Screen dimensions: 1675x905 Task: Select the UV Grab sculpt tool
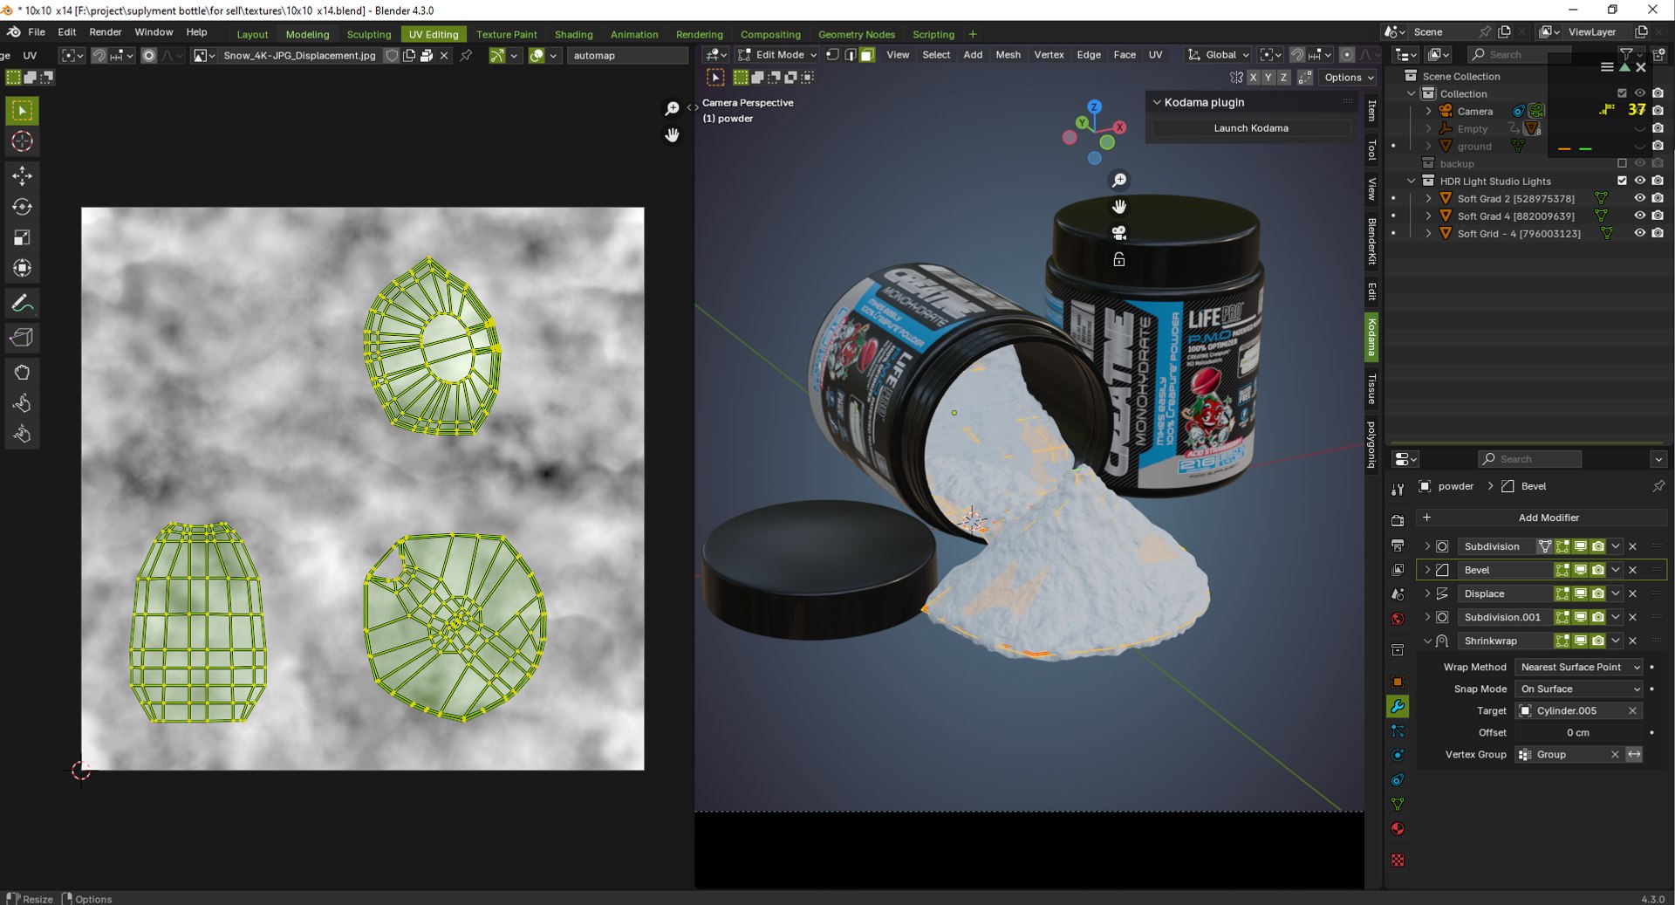(x=22, y=373)
